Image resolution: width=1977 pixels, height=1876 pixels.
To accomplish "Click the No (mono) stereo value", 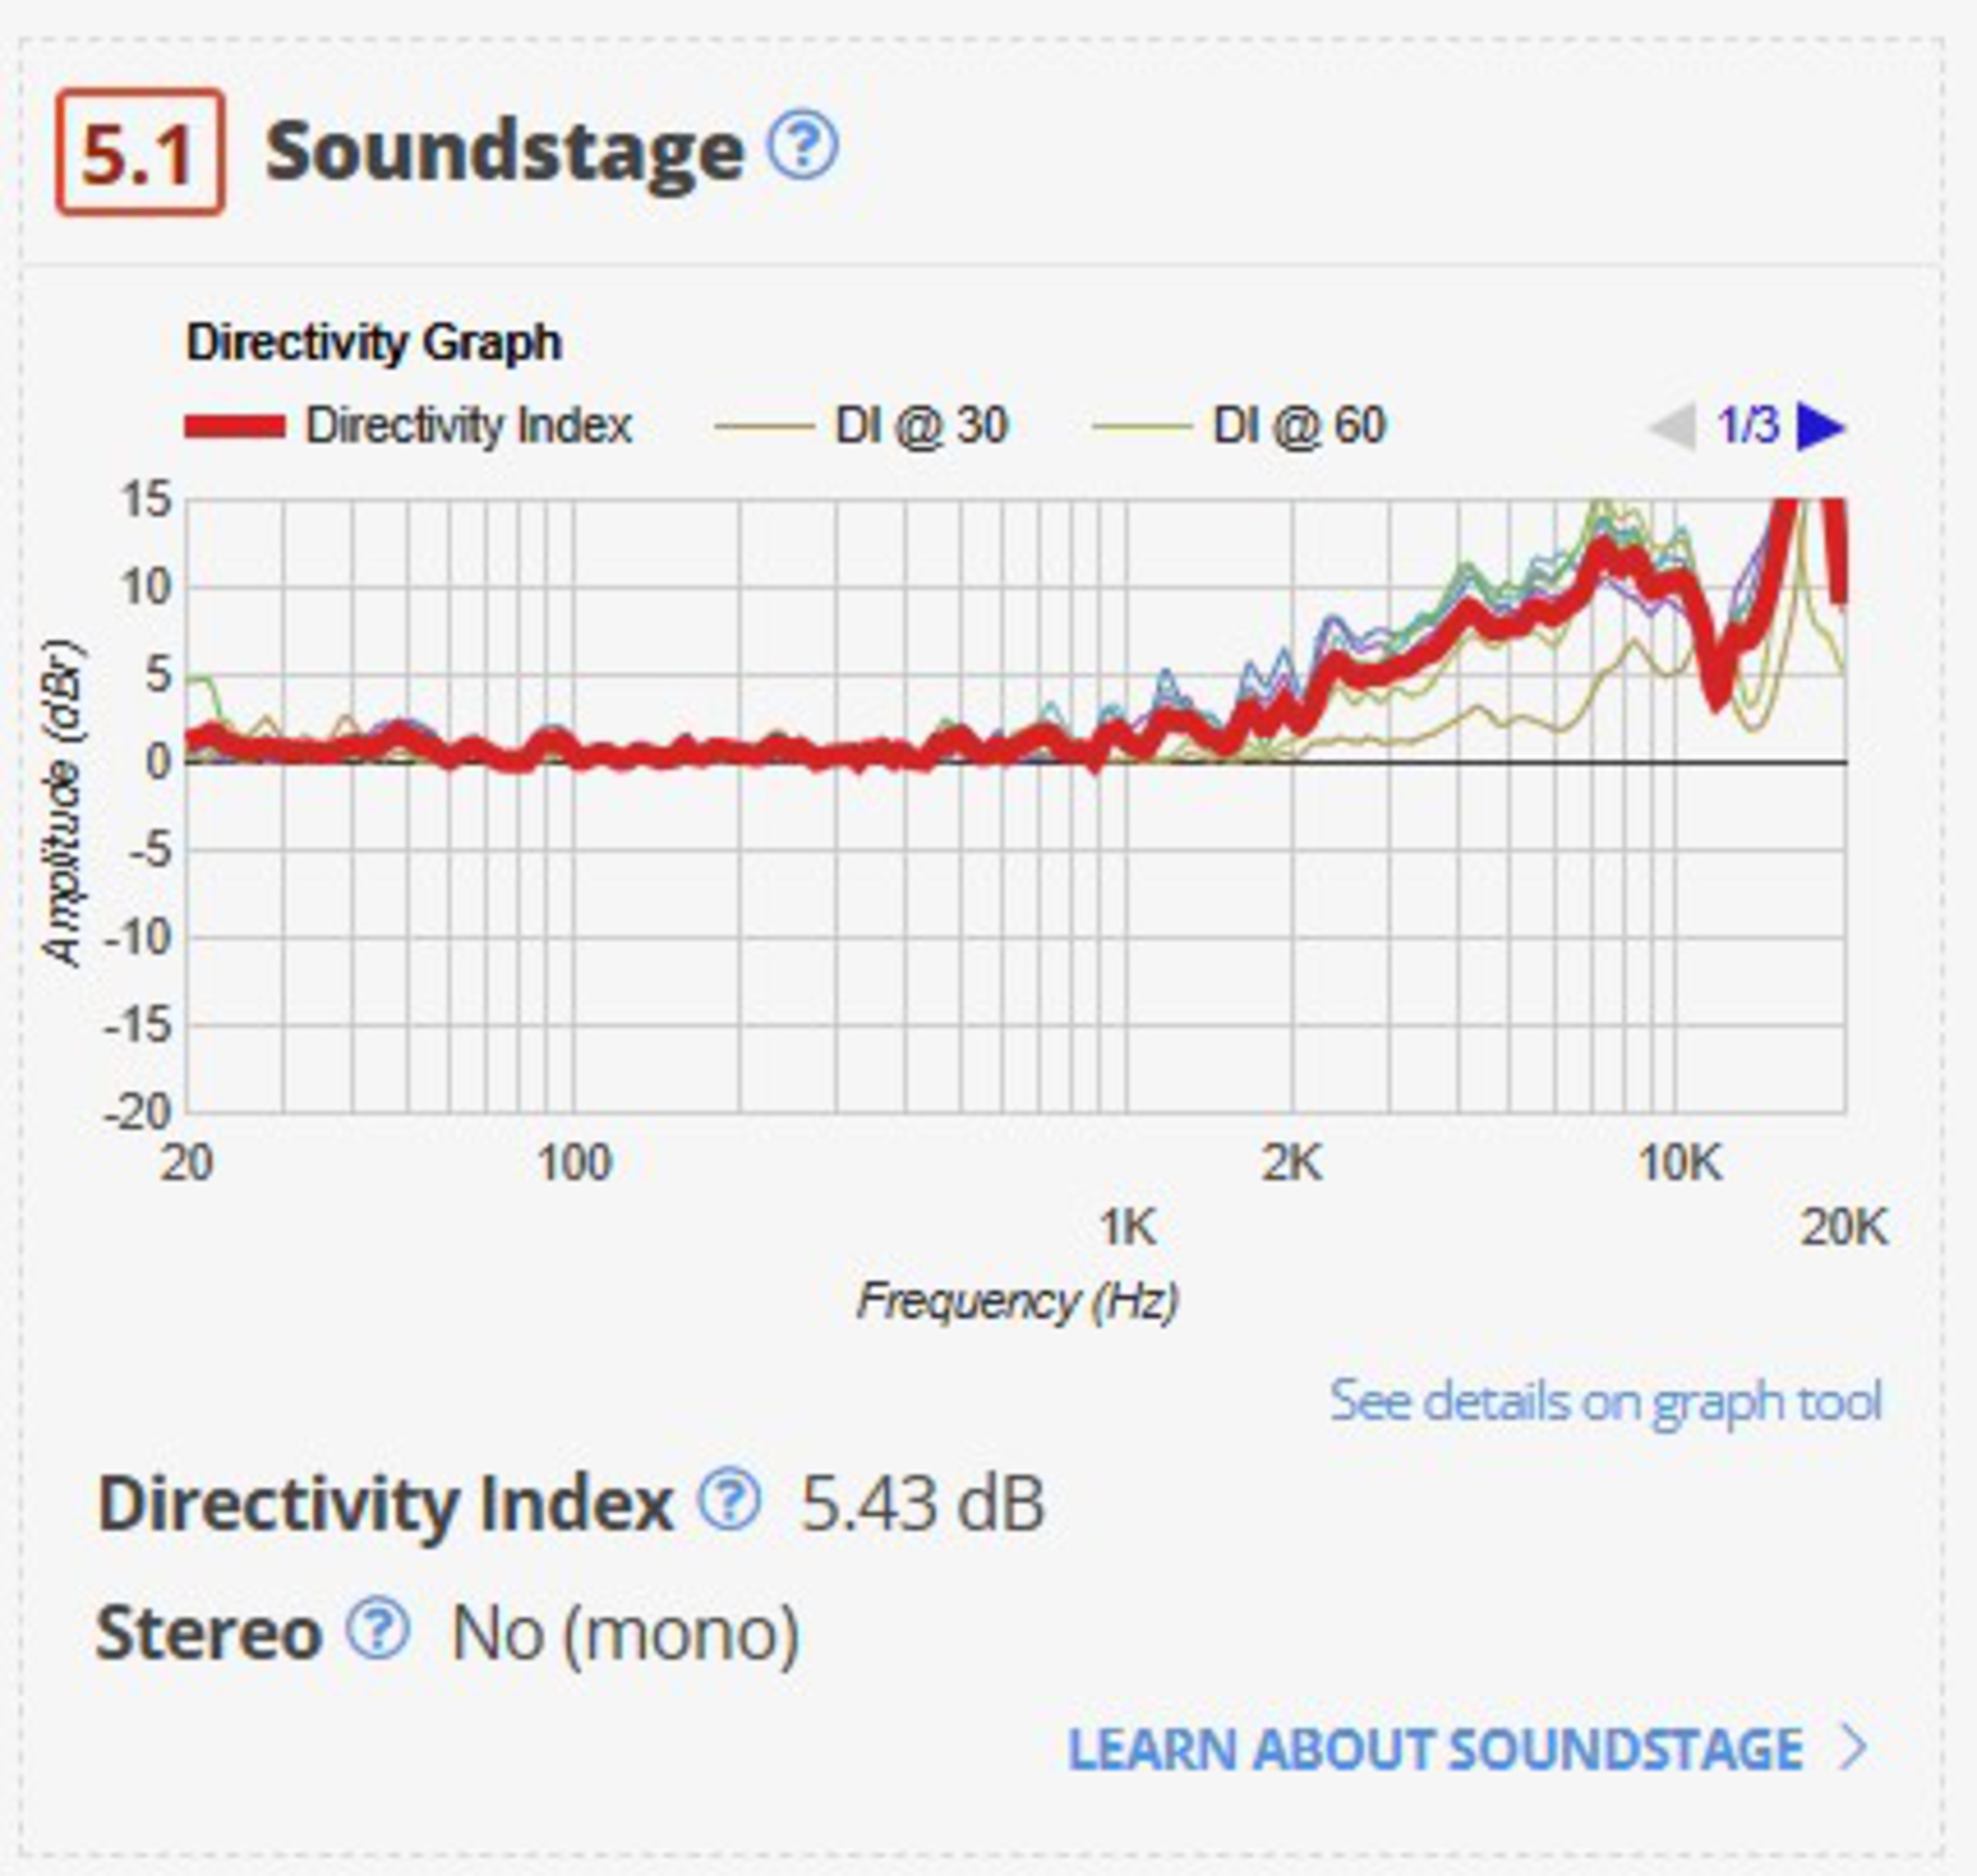I will pyautogui.click(x=625, y=1632).
